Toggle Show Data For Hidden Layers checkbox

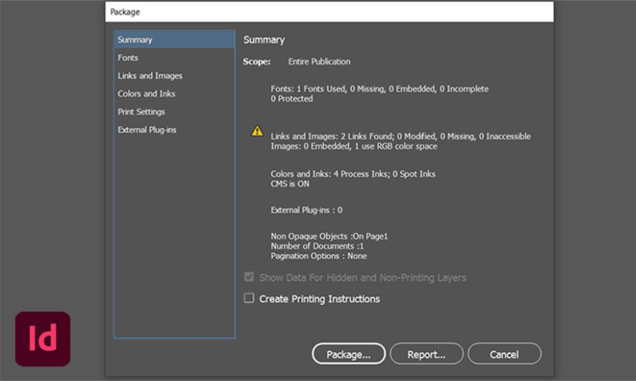coord(249,277)
